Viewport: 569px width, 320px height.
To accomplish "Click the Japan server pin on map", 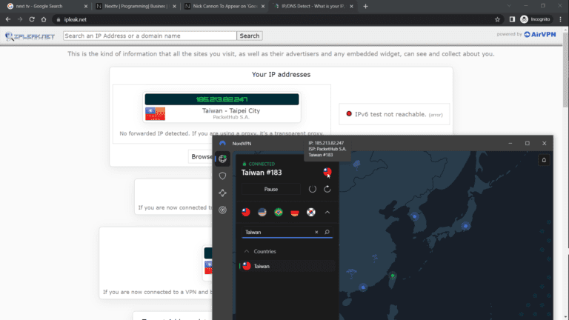I will (465, 226).
